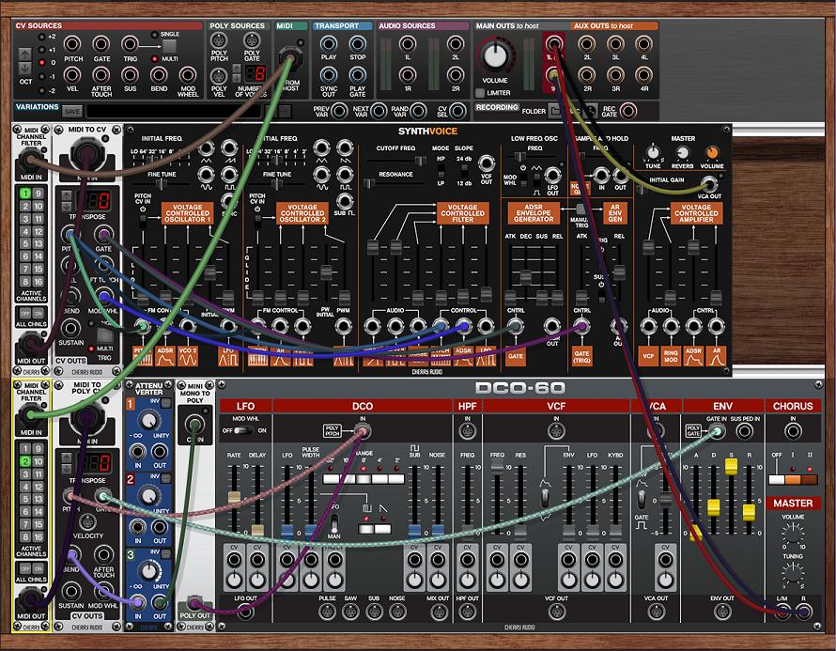The height and width of the screenshot is (651, 836).
Task: Turn ALL CHNLS on in yellow-outlined MIDI Channel Filter
Action: (x=38, y=568)
